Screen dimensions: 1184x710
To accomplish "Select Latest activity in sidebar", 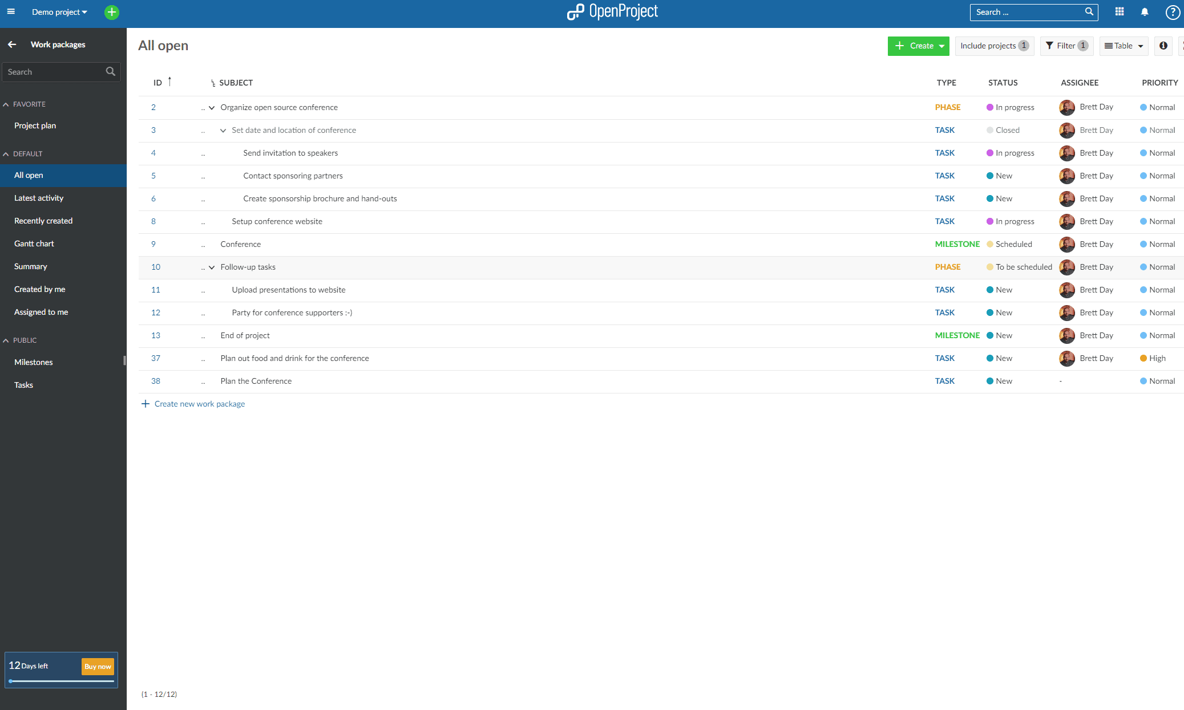I will point(39,198).
